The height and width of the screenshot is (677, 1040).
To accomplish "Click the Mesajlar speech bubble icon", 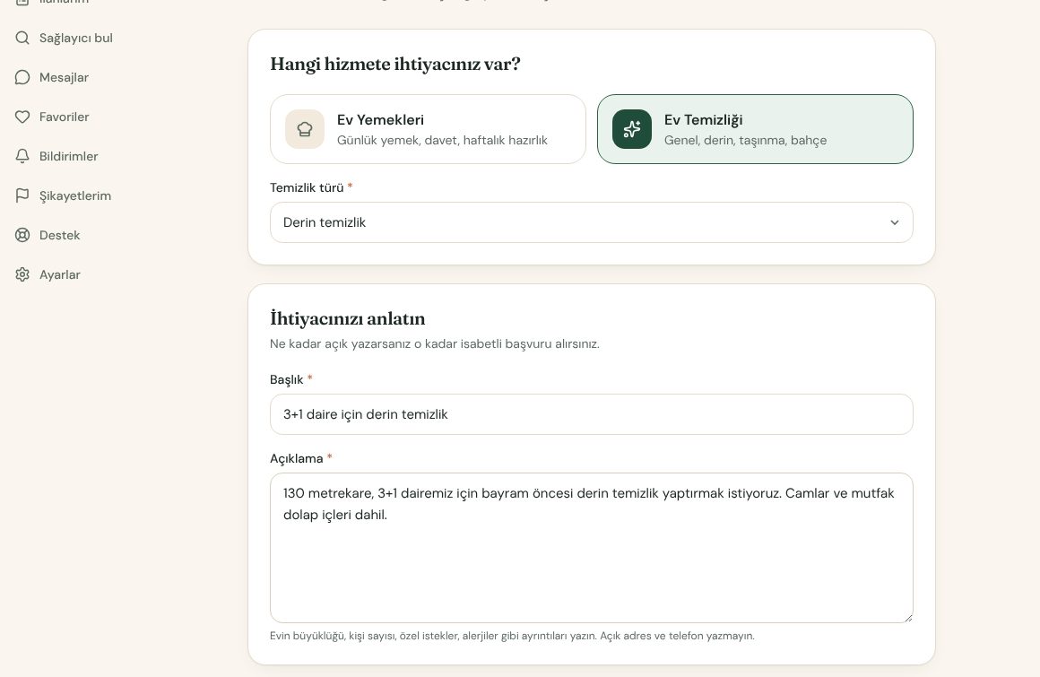I will pyautogui.click(x=22, y=78).
